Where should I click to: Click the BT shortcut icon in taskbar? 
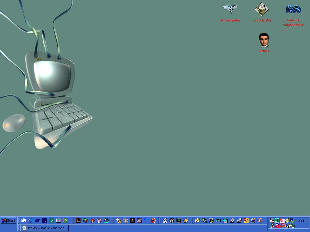click(x=38, y=221)
